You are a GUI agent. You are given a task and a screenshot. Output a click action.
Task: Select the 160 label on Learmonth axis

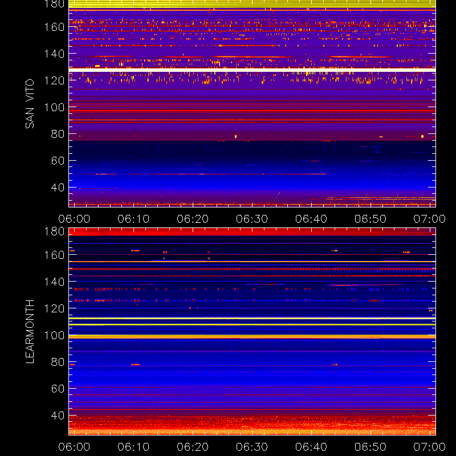point(54,255)
